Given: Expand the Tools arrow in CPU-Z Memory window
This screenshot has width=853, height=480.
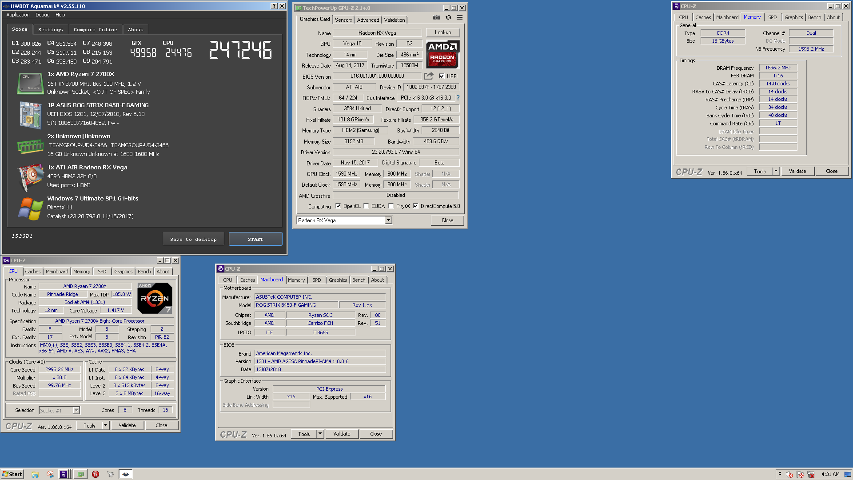Looking at the screenshot, I should 776,171.
